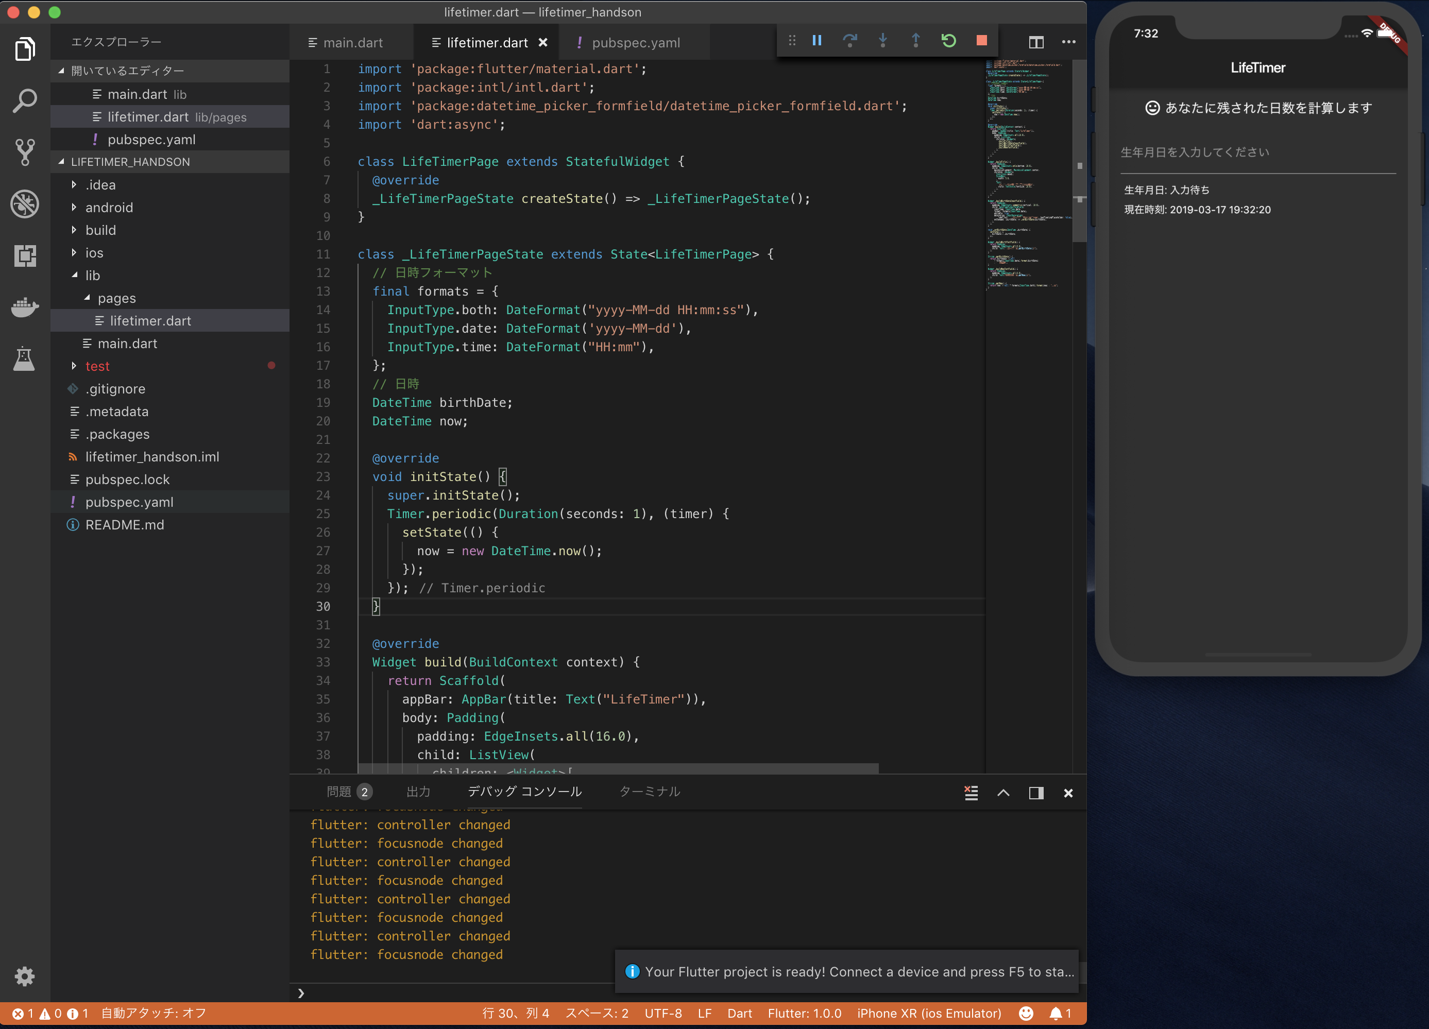Grab the debug toolbar drag handle
Screen dimensions: 1429x1029
(x=792, y=41)
